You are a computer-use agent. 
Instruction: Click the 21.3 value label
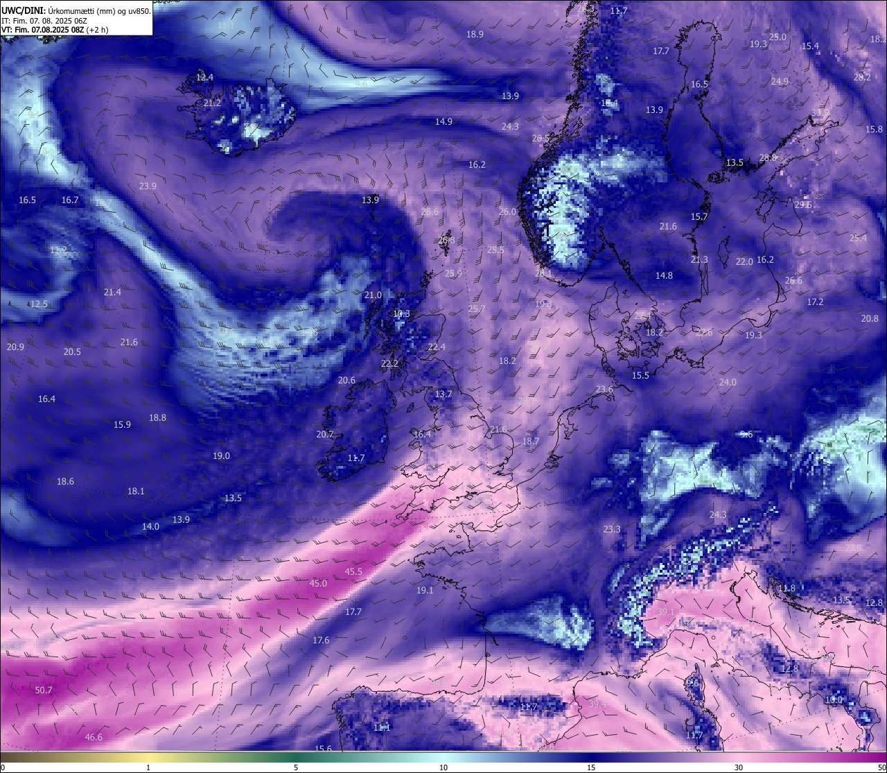click(699, 260)
